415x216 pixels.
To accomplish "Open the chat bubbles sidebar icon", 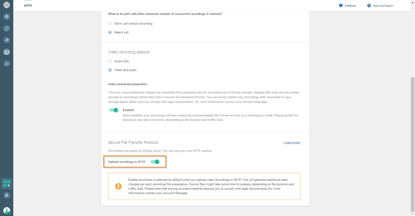I will pos(7,40).
